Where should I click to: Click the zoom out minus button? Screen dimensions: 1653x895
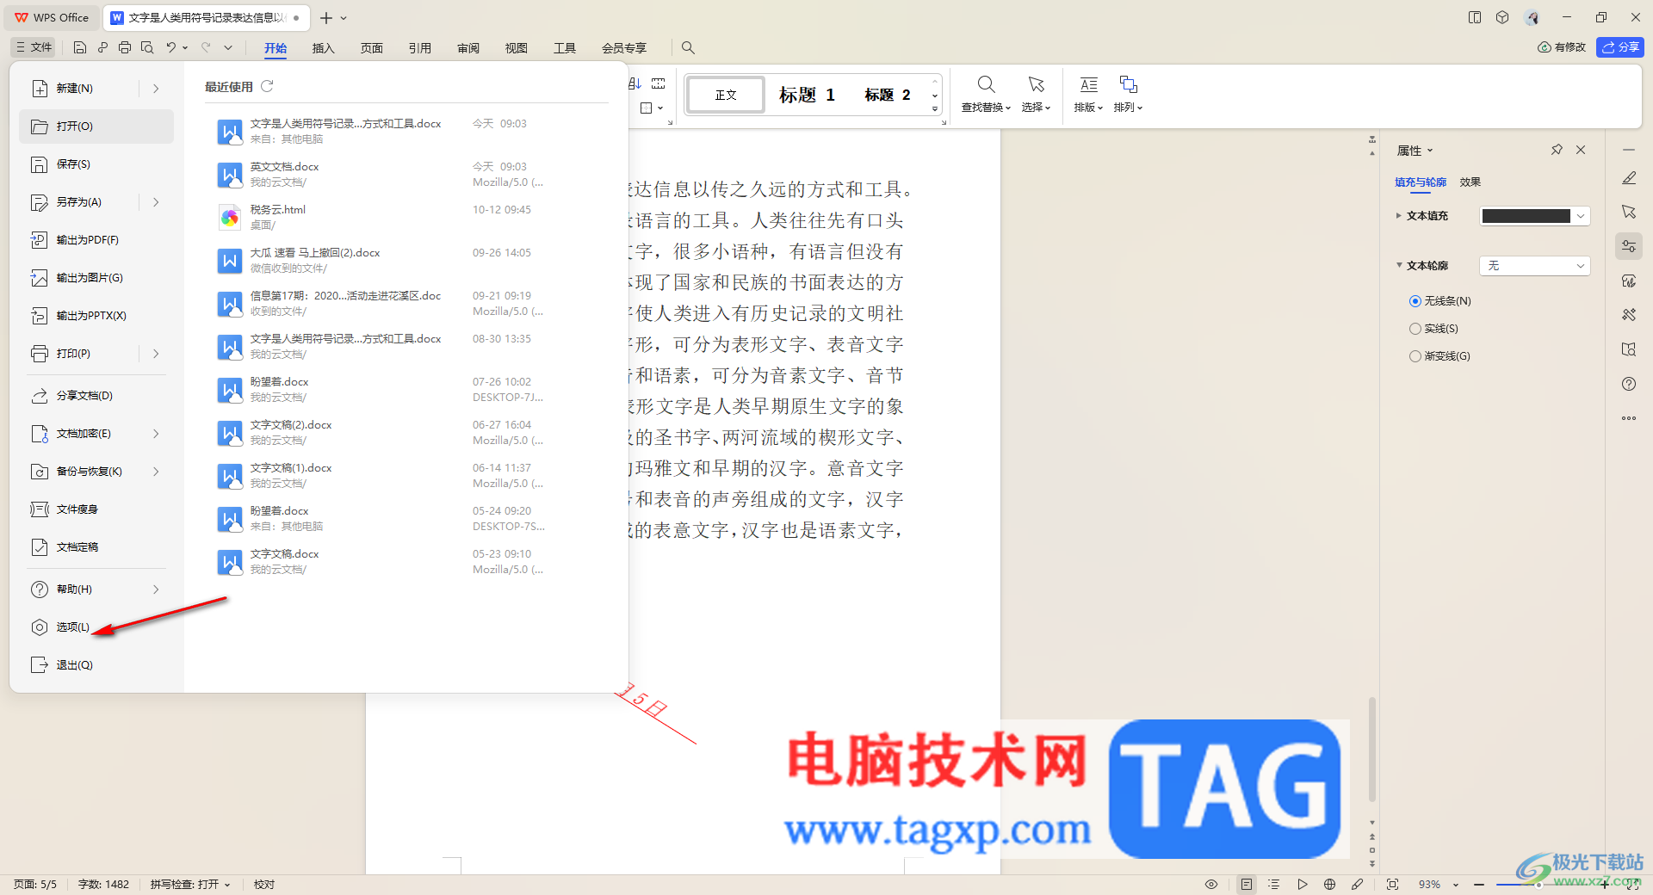tap(1478, 885)
